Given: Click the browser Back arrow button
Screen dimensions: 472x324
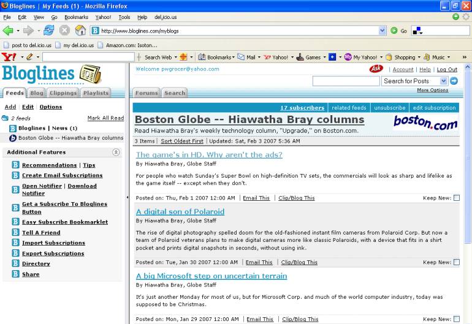Looking at the screenshot, I should click(x=7, y=31).
